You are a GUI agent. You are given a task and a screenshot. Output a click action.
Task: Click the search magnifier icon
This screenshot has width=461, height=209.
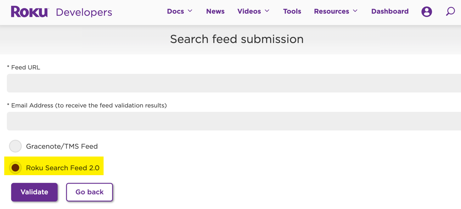click(x=450, y=12)
